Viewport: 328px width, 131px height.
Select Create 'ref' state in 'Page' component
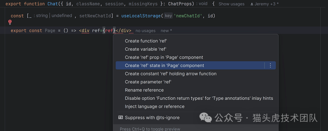[x=164, y=65]
